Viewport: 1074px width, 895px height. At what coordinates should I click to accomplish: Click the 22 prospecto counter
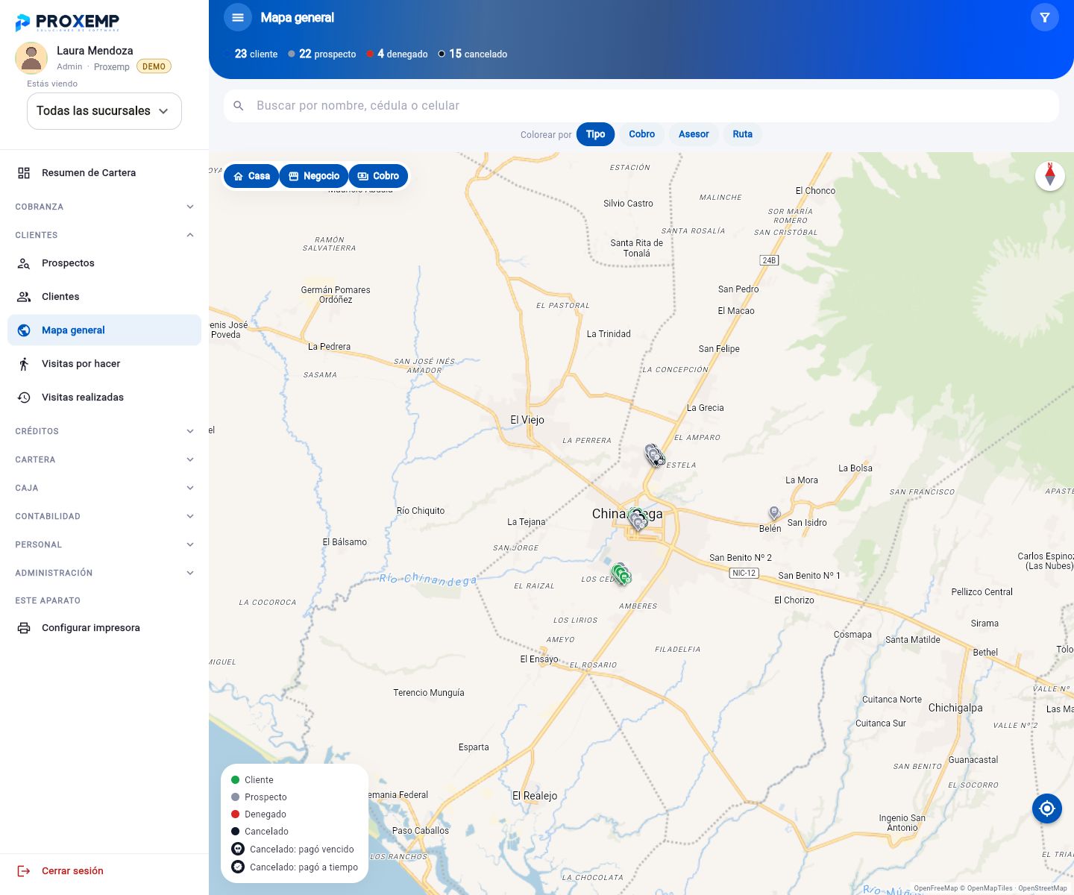(322, 54)
